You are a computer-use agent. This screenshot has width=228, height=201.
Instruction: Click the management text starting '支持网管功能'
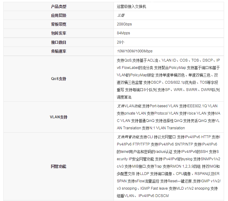[x=168, y=166]
